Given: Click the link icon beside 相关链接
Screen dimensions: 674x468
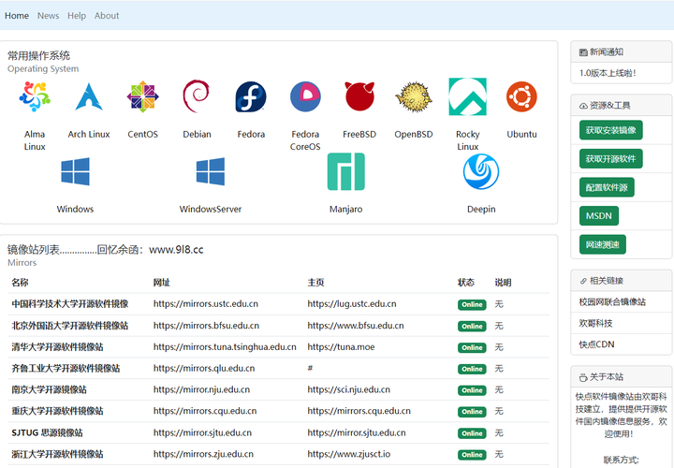Looking at the screenshot, I should (583, 281).
